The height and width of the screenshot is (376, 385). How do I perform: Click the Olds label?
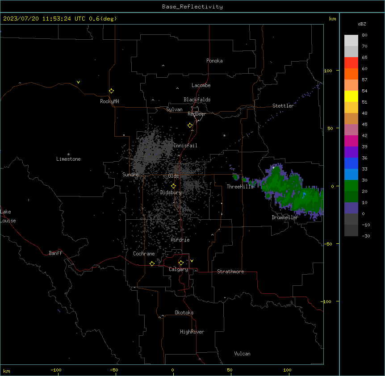pos(173,176)
